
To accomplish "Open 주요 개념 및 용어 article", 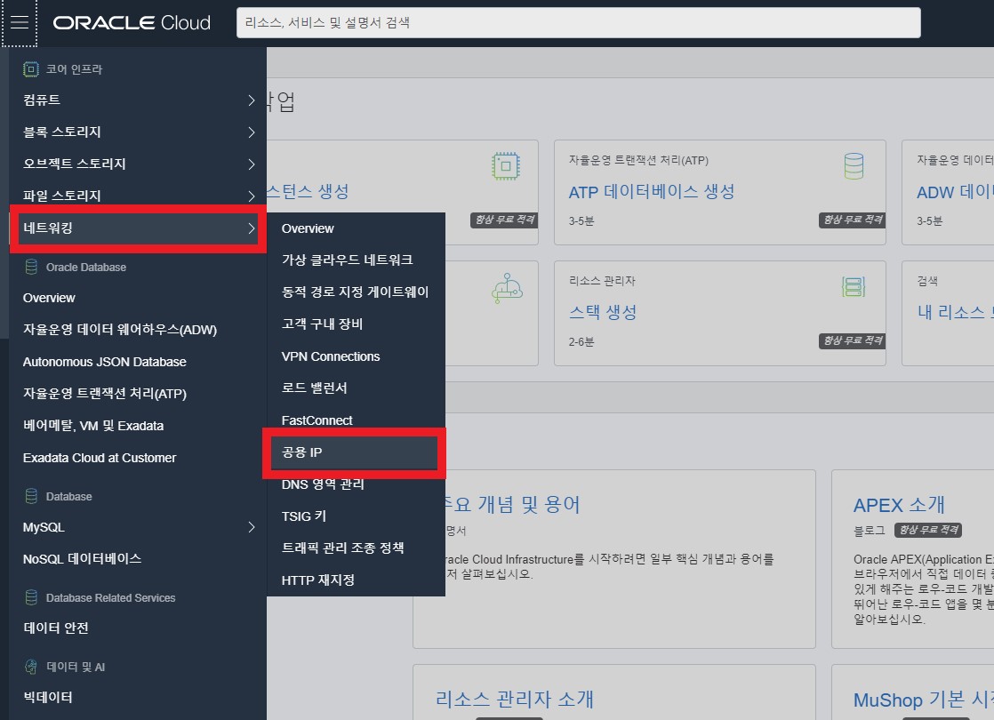I will pos(512,505).
